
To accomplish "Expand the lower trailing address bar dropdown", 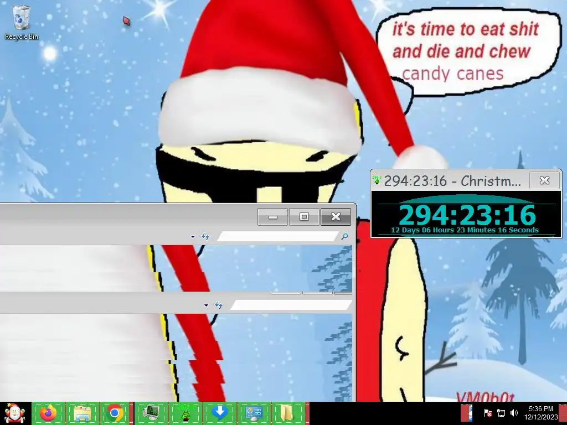I will point(206,305).
